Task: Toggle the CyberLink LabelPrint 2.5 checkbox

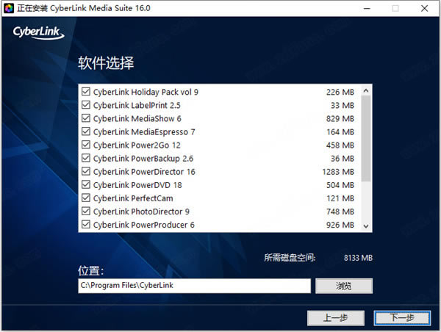Action: [86, 106]
